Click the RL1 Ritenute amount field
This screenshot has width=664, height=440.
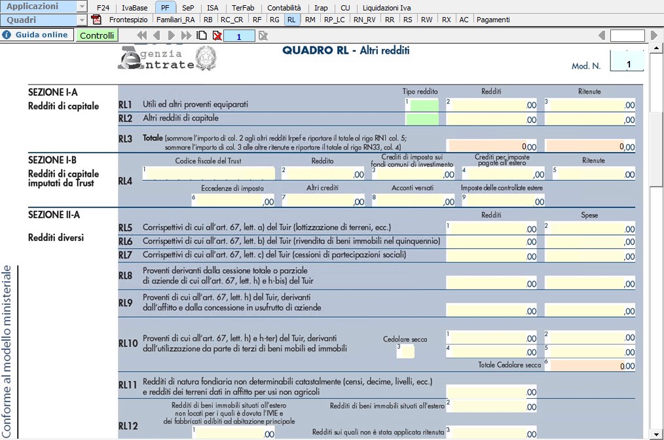pyautogui.click(x=590, y=105)
